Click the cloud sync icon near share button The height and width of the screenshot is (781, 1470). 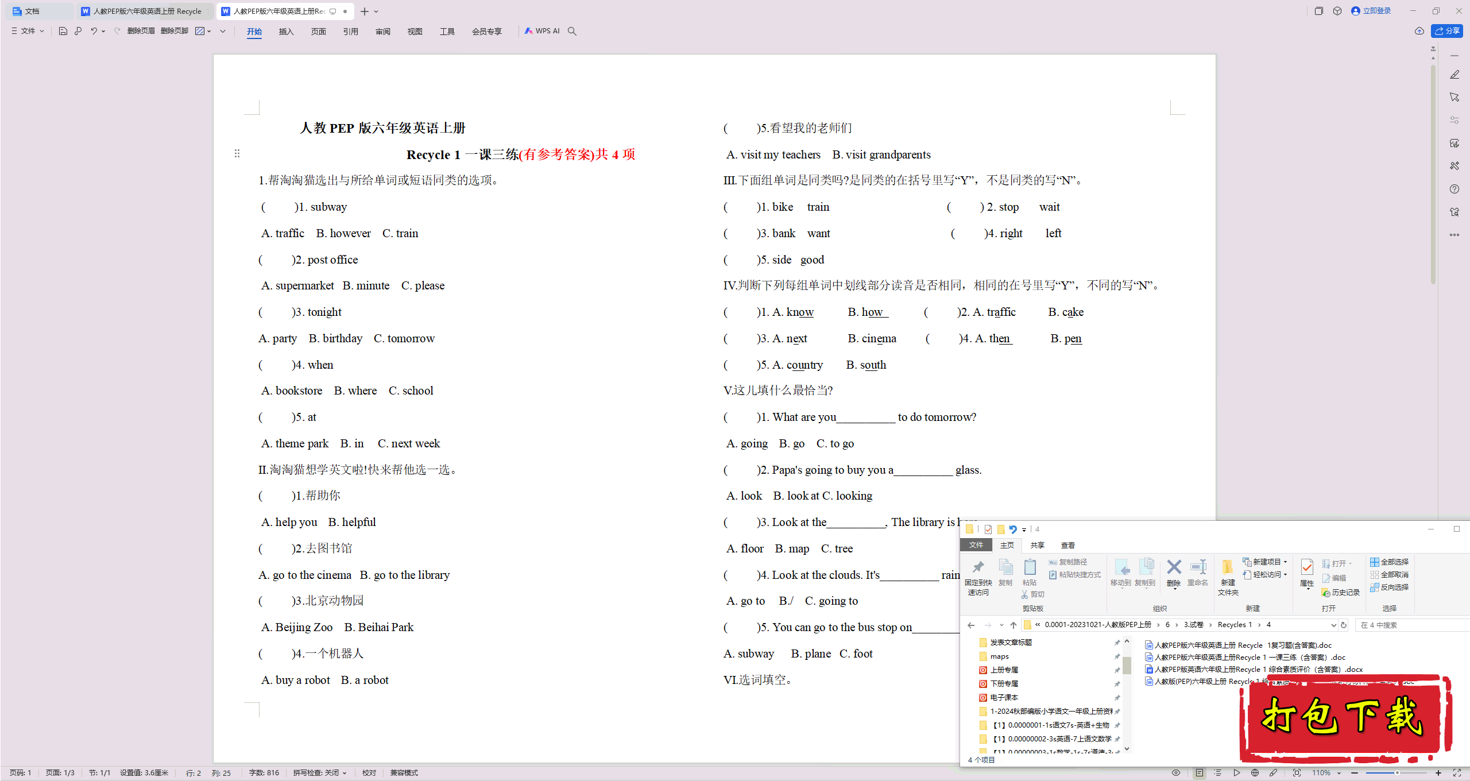click(x=1419, y=31)
